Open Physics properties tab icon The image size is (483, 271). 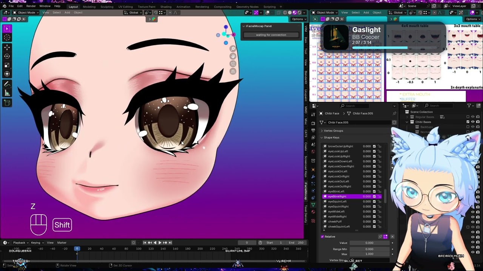tap(313, 191)
